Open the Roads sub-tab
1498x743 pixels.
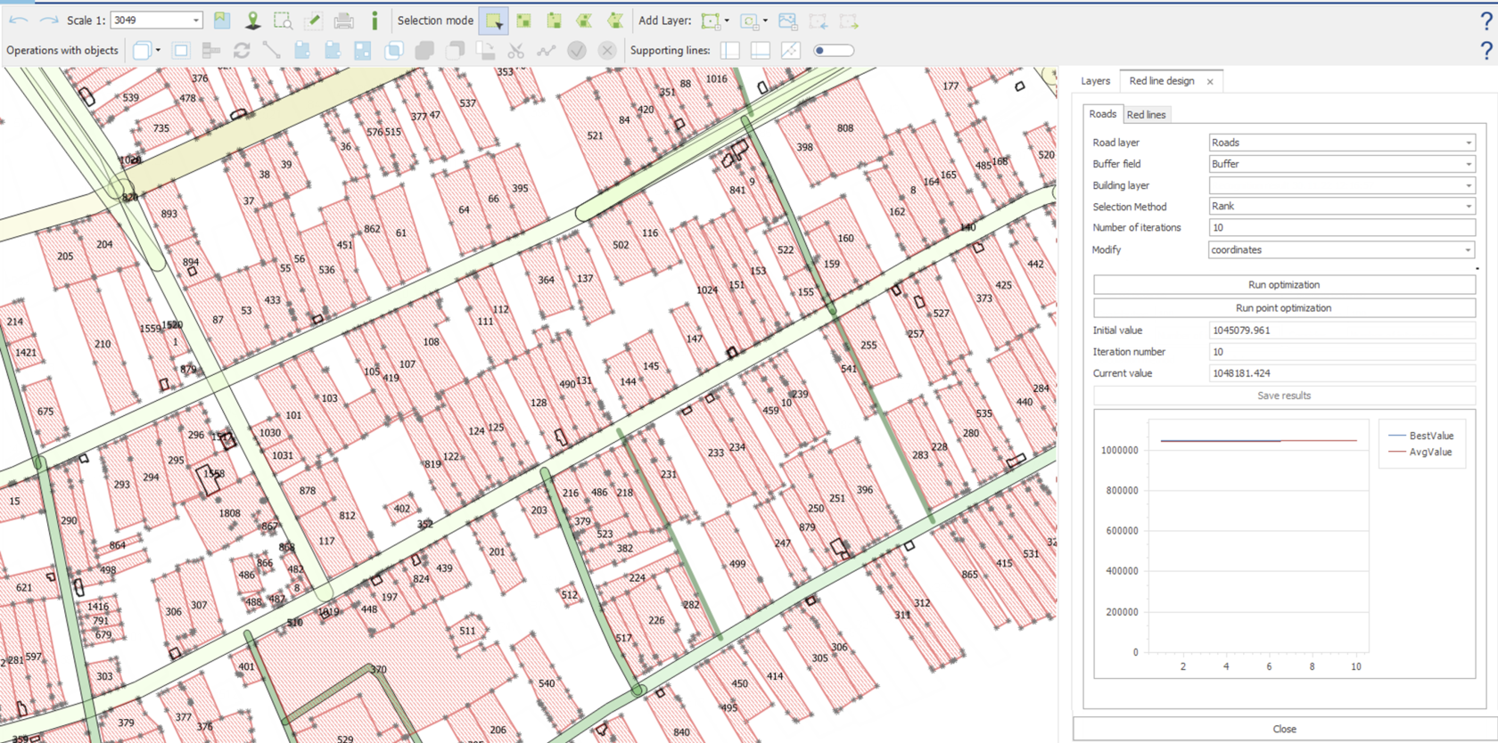pos(1102,114)
